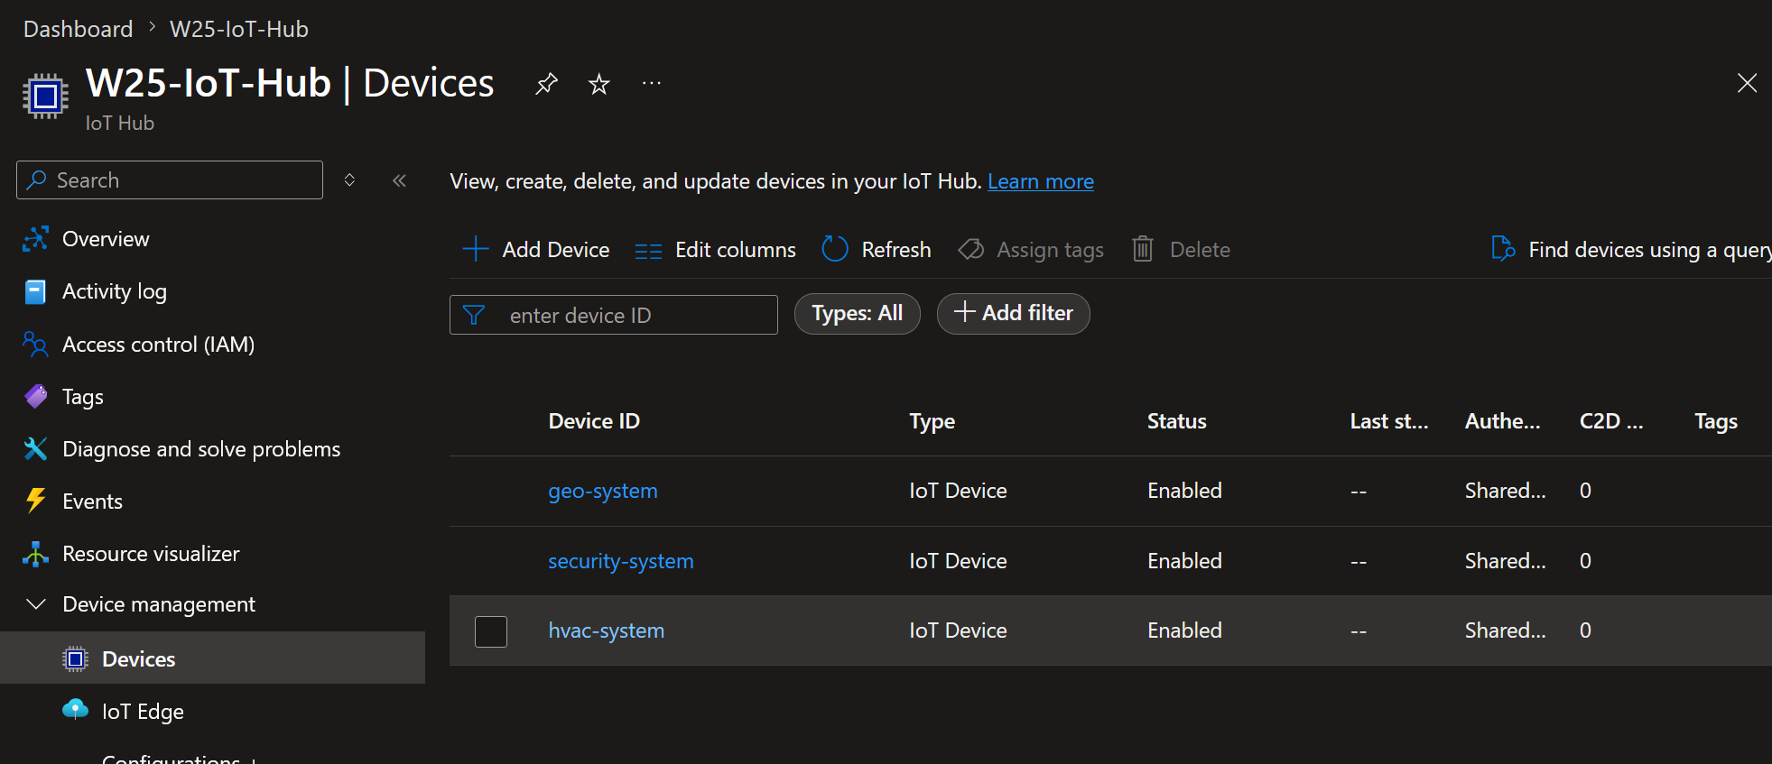Viewport: 1772px width, 764px height.
Task: Click the Delete button
Action: tap(1182, 250)
